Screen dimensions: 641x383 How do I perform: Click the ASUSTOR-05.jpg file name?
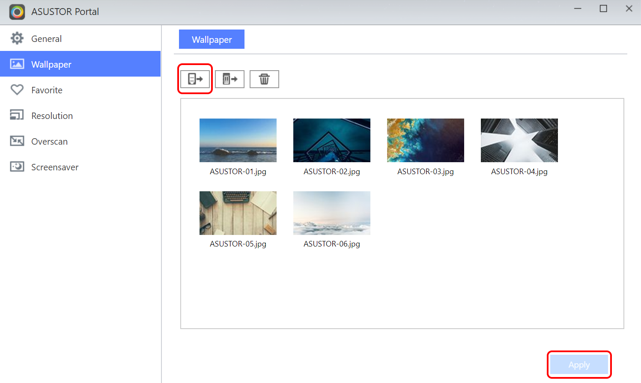(x=238, y=244)
